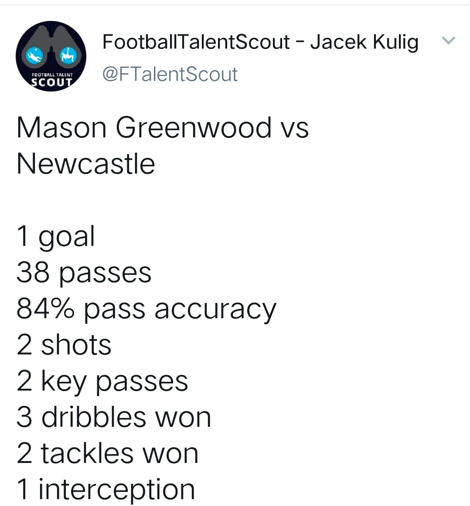Click the SCOUT text in the avatar
Image resolution: width=470 pixels, height=506 pixels.
(51, 82)
